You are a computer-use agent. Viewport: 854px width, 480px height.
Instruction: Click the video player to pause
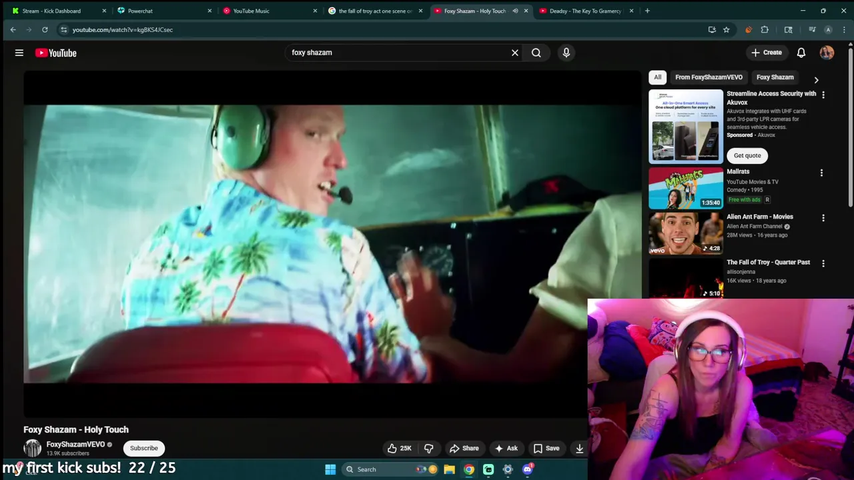click(332, 244)
